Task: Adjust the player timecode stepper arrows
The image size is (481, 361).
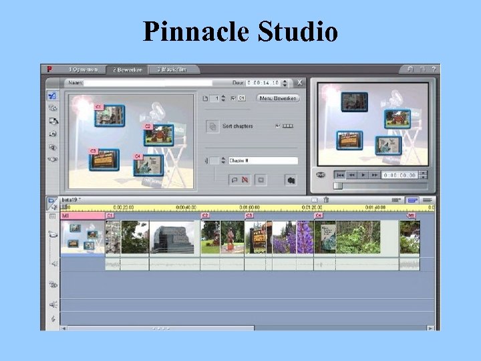Action: click(424, 175)
